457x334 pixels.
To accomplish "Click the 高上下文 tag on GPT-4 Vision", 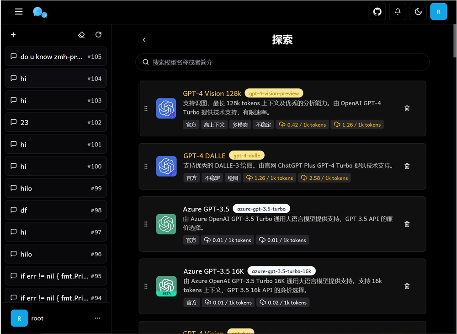I will 214,124.
